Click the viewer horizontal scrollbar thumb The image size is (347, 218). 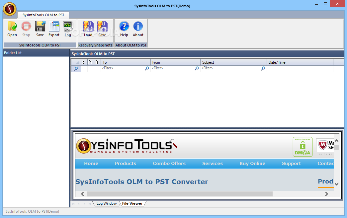180,194
